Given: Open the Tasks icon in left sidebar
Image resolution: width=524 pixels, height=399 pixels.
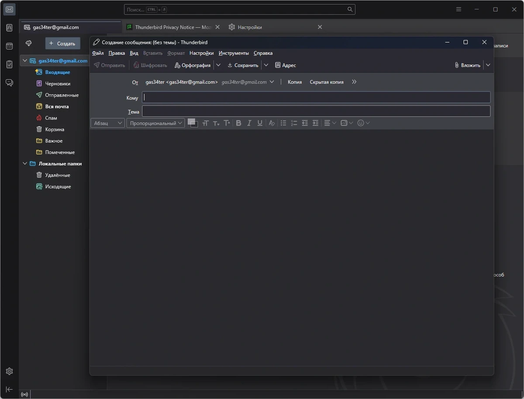Looking at the screenshot, I should [9, 64].
